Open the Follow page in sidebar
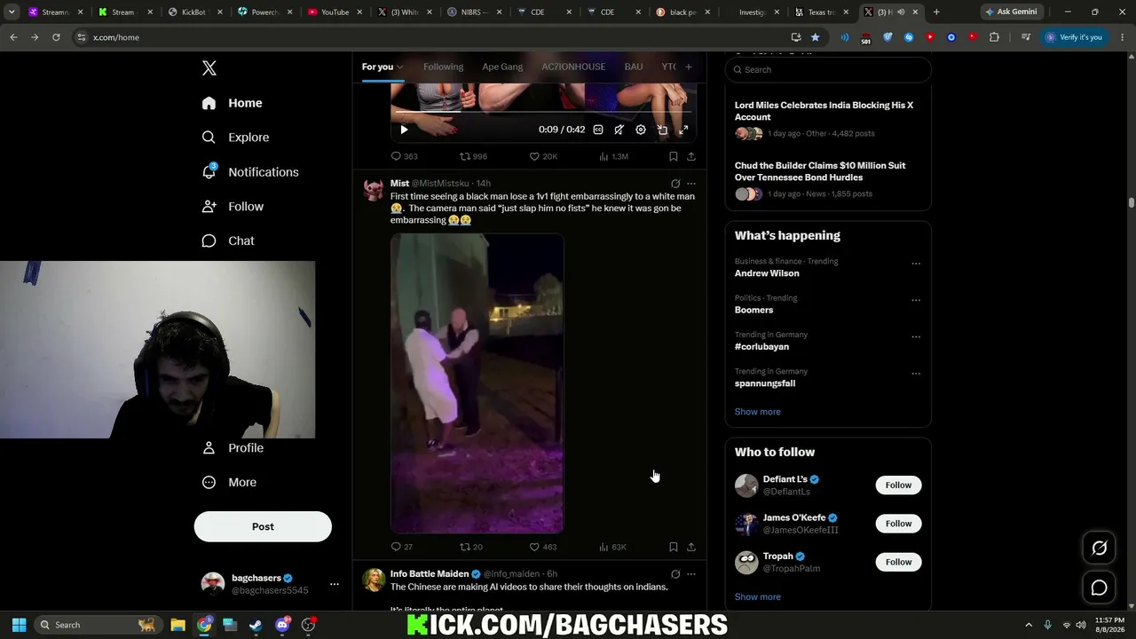Screen dimensions: 1136x639 coord(233,206)
